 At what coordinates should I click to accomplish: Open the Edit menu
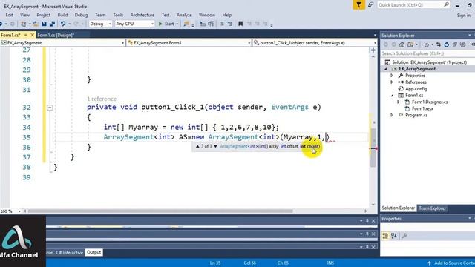(x=9, y=15)
